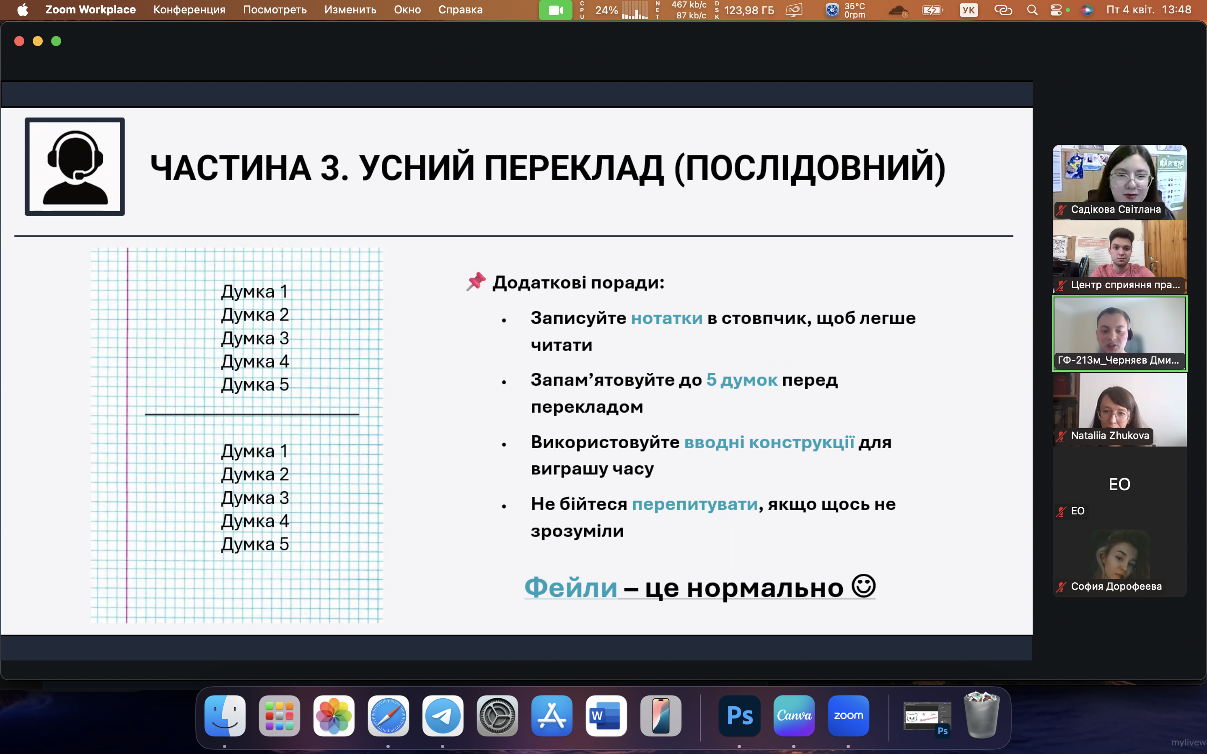
Task: Click the date and time clock
Action: point(1148,10)
